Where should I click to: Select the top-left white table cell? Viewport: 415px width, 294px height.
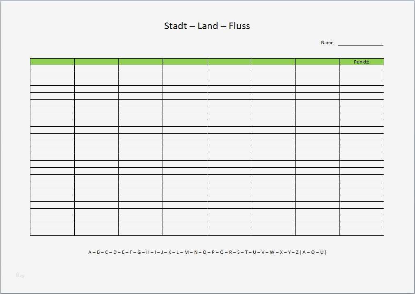coord(52,68)
